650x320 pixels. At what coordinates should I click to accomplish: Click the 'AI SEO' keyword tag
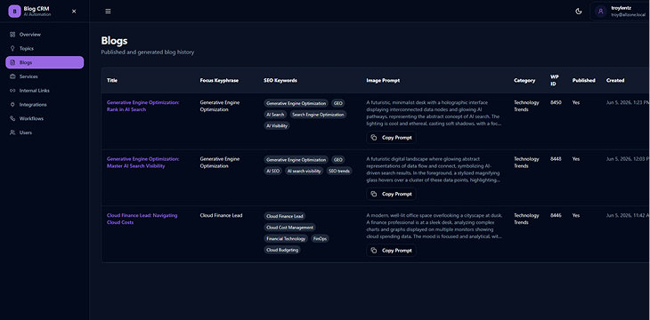(272, 171)
